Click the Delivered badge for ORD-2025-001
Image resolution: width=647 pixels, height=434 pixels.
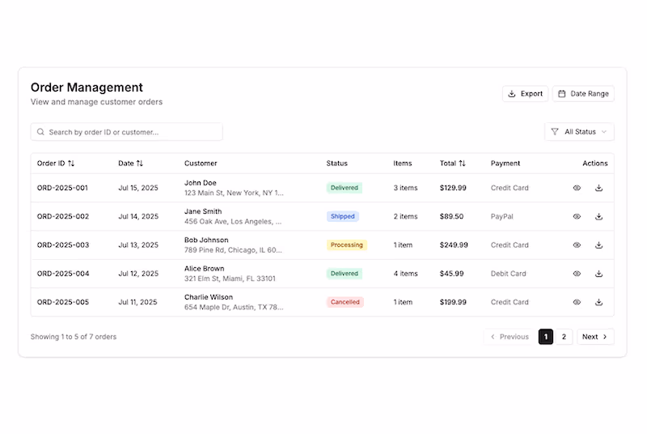pyautogui.click(x=345, y=188)
